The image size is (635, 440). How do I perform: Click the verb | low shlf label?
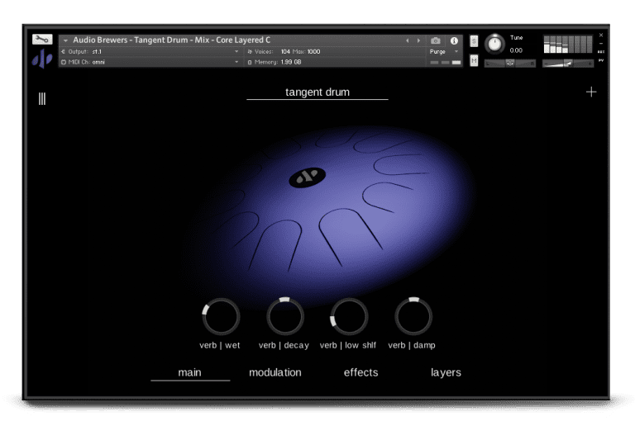coord(347,345)
